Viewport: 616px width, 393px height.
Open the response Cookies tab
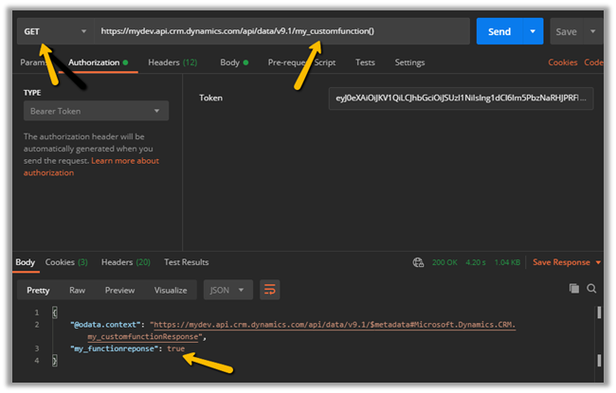point(66,262)
